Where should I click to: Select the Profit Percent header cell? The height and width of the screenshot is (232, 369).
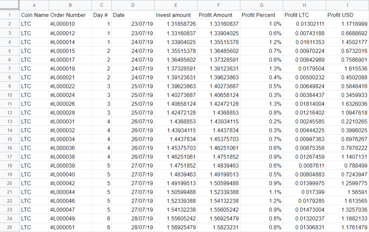click(x=261, y=15)
